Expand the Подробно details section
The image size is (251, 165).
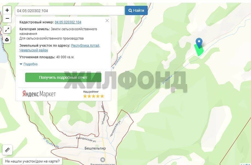click(30, 64)
